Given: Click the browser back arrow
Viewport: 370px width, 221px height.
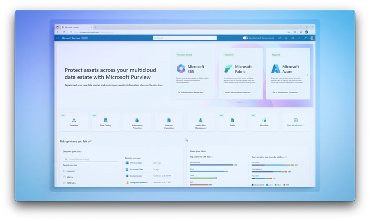Looking at the screenshot, I should (x=58, y=32).
